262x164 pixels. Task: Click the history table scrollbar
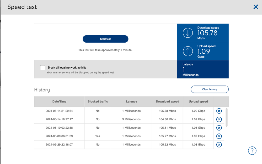227,117
